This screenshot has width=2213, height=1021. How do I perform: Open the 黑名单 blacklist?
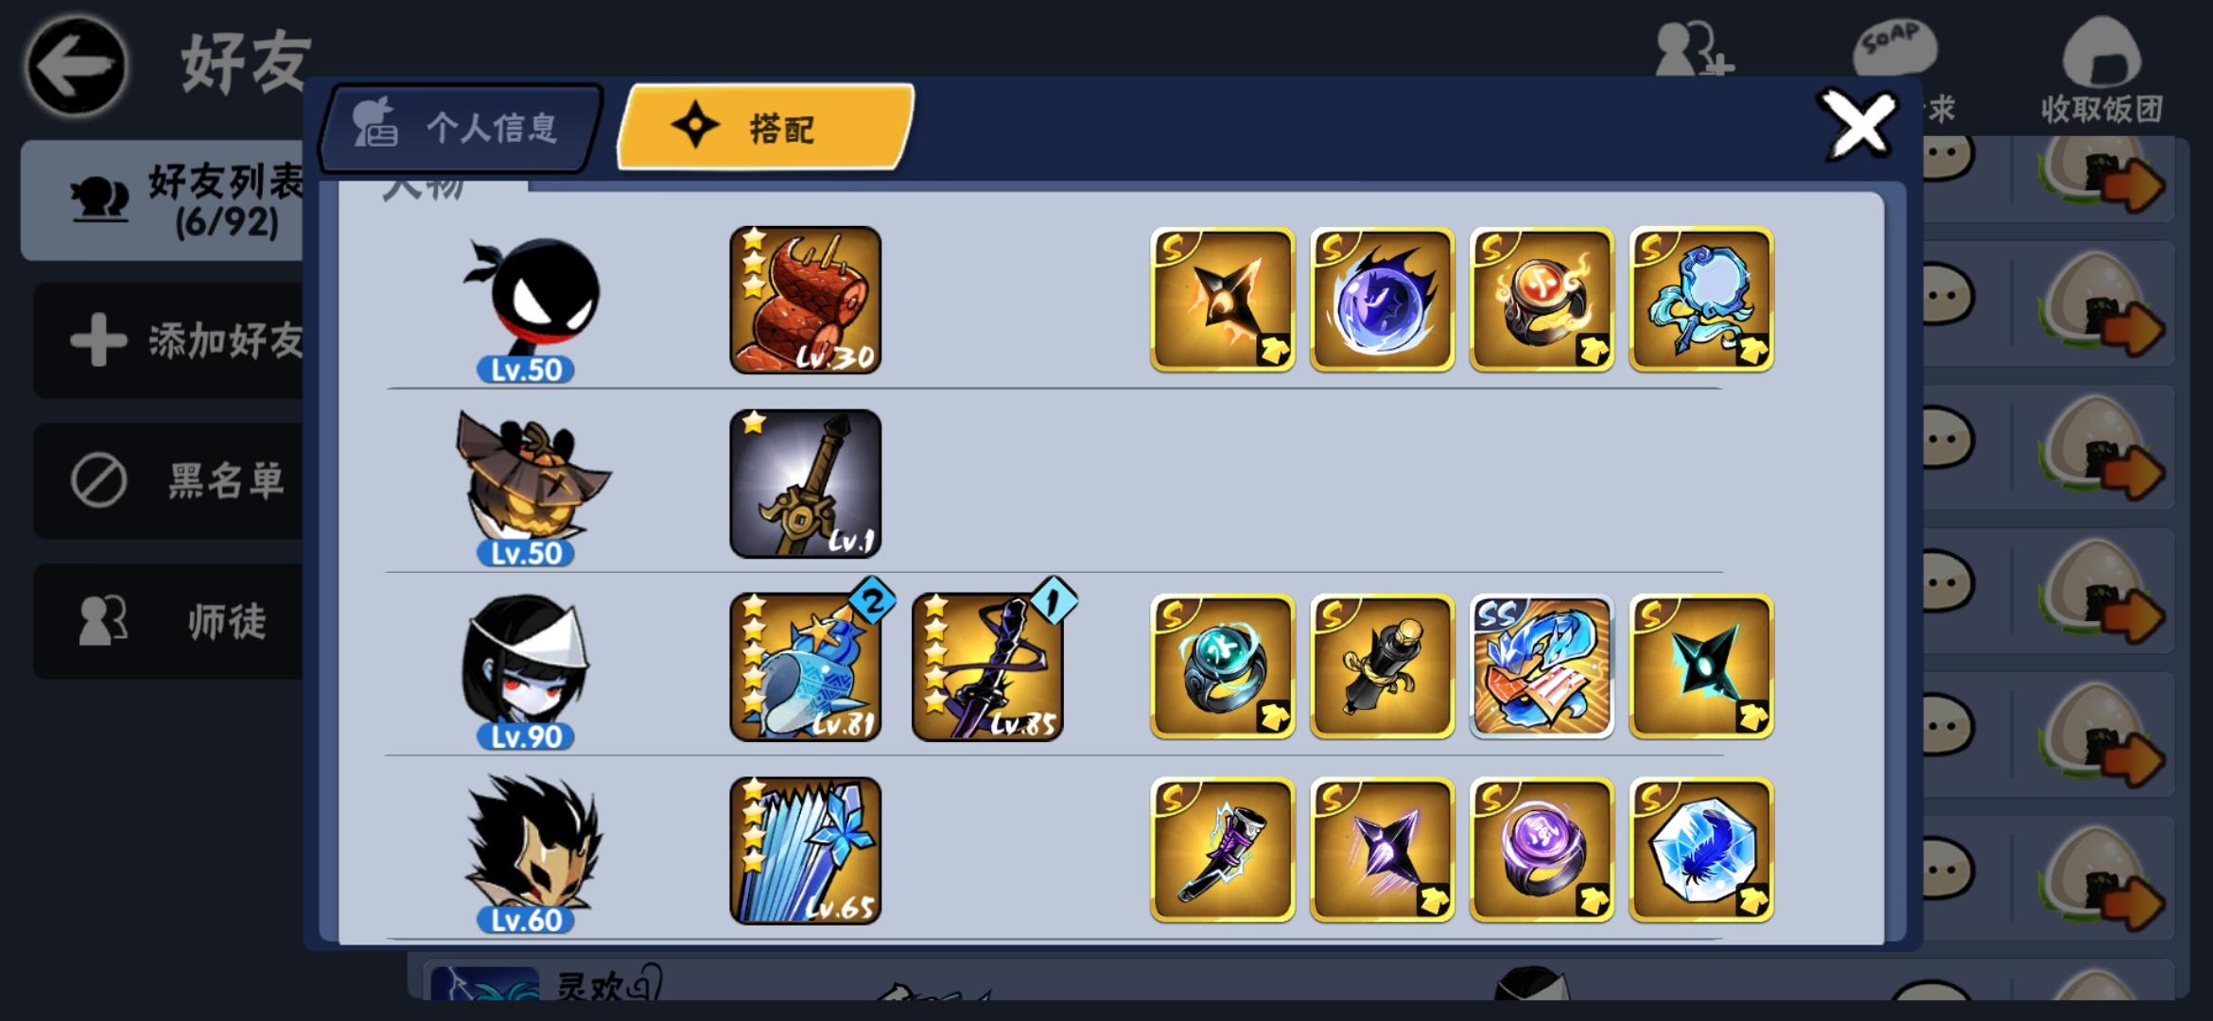click(x=170, y=480)
